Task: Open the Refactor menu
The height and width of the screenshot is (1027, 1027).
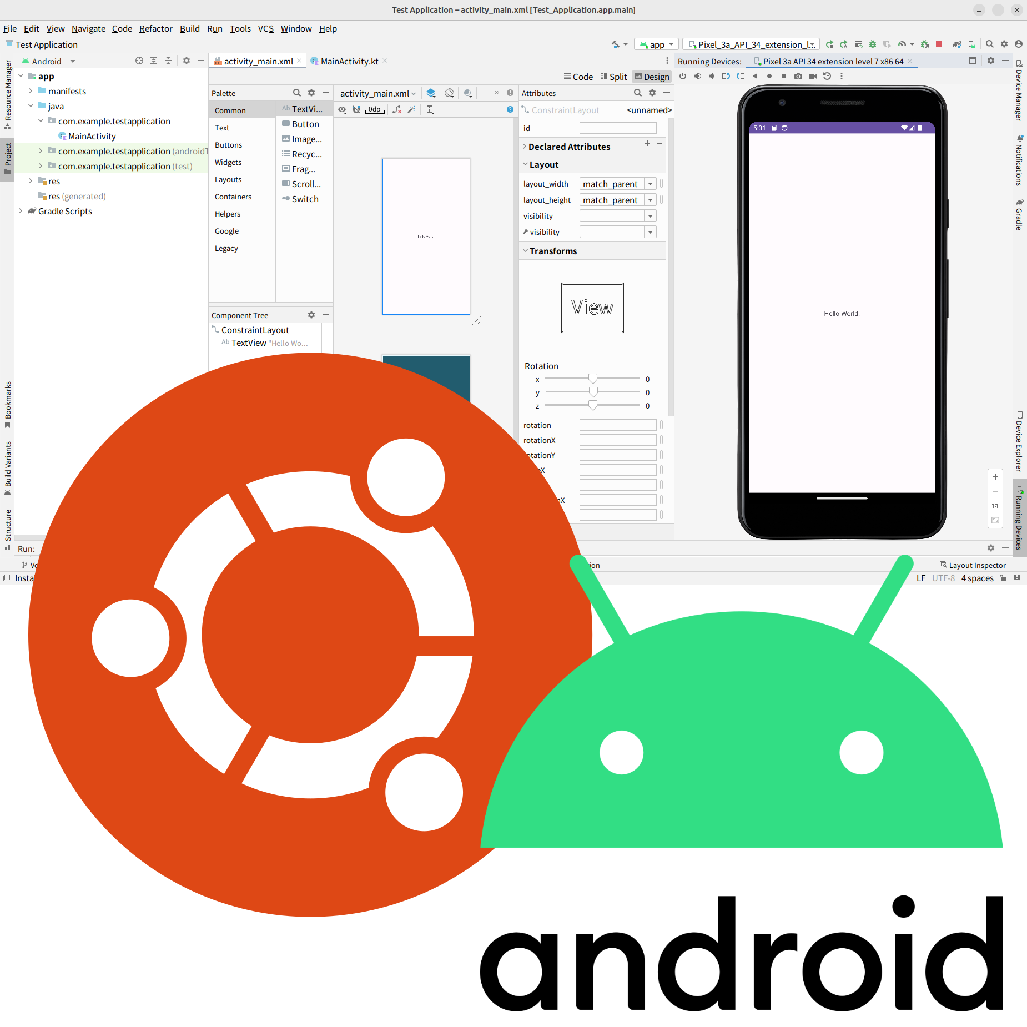Action: (x=155, y=29)
